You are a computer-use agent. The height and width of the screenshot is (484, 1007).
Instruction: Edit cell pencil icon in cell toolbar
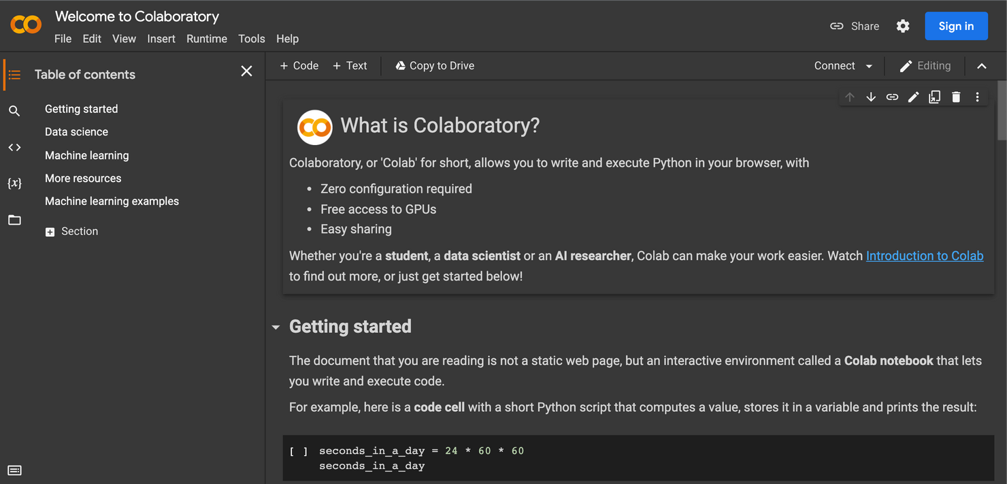pyautogui.click(x=913, y=97)
